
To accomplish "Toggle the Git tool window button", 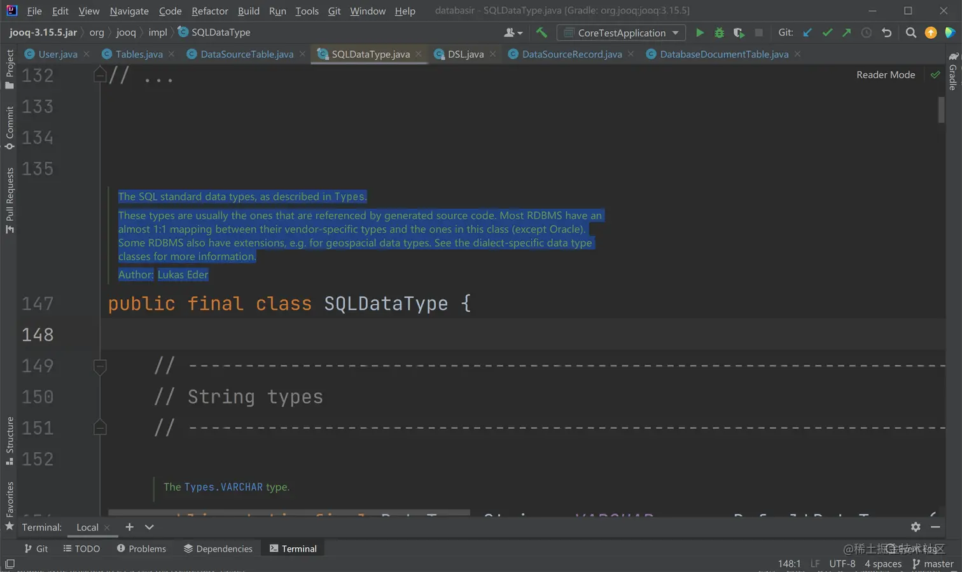I will (36, 548).
